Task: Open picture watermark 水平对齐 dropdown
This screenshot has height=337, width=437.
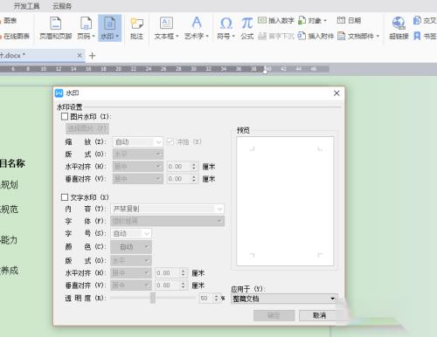Action: (138, 166)
